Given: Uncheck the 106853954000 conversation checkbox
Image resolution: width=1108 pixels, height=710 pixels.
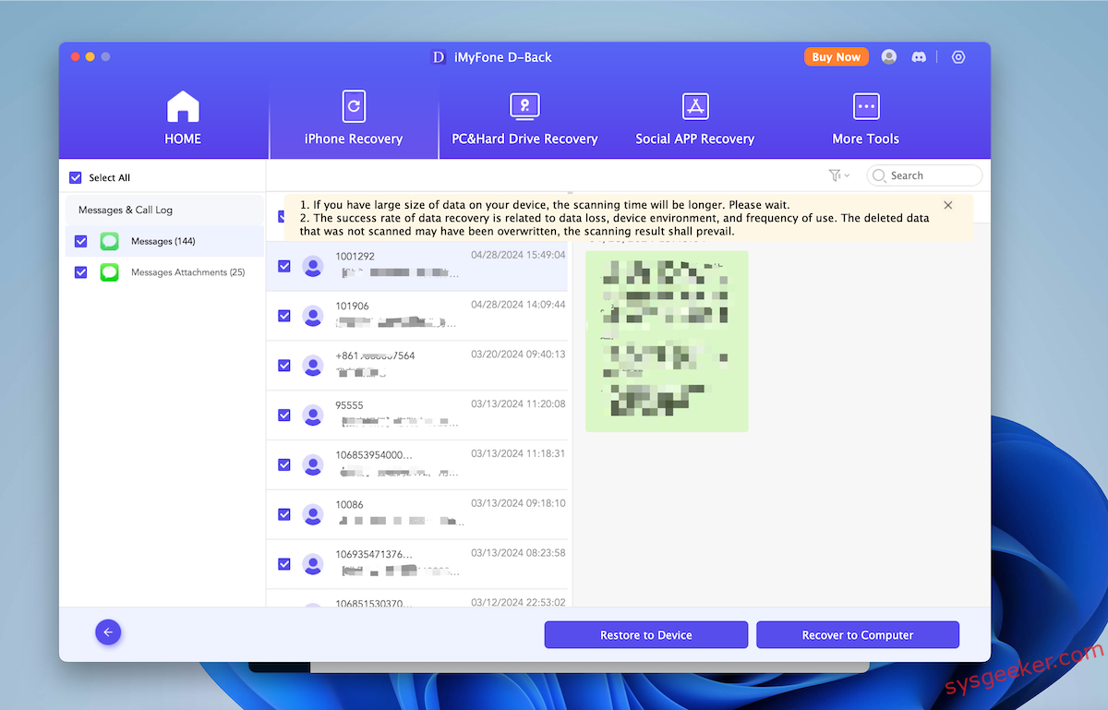Looking at the screenshot, I should (x=284, y=465).
